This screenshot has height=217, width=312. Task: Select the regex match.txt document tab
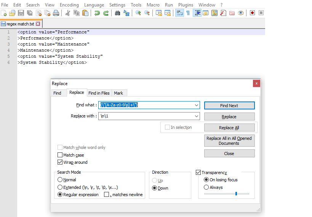[21, 24]
